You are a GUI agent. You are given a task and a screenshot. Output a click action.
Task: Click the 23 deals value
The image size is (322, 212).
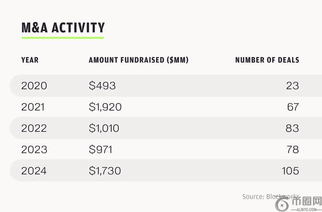(292, 86)
